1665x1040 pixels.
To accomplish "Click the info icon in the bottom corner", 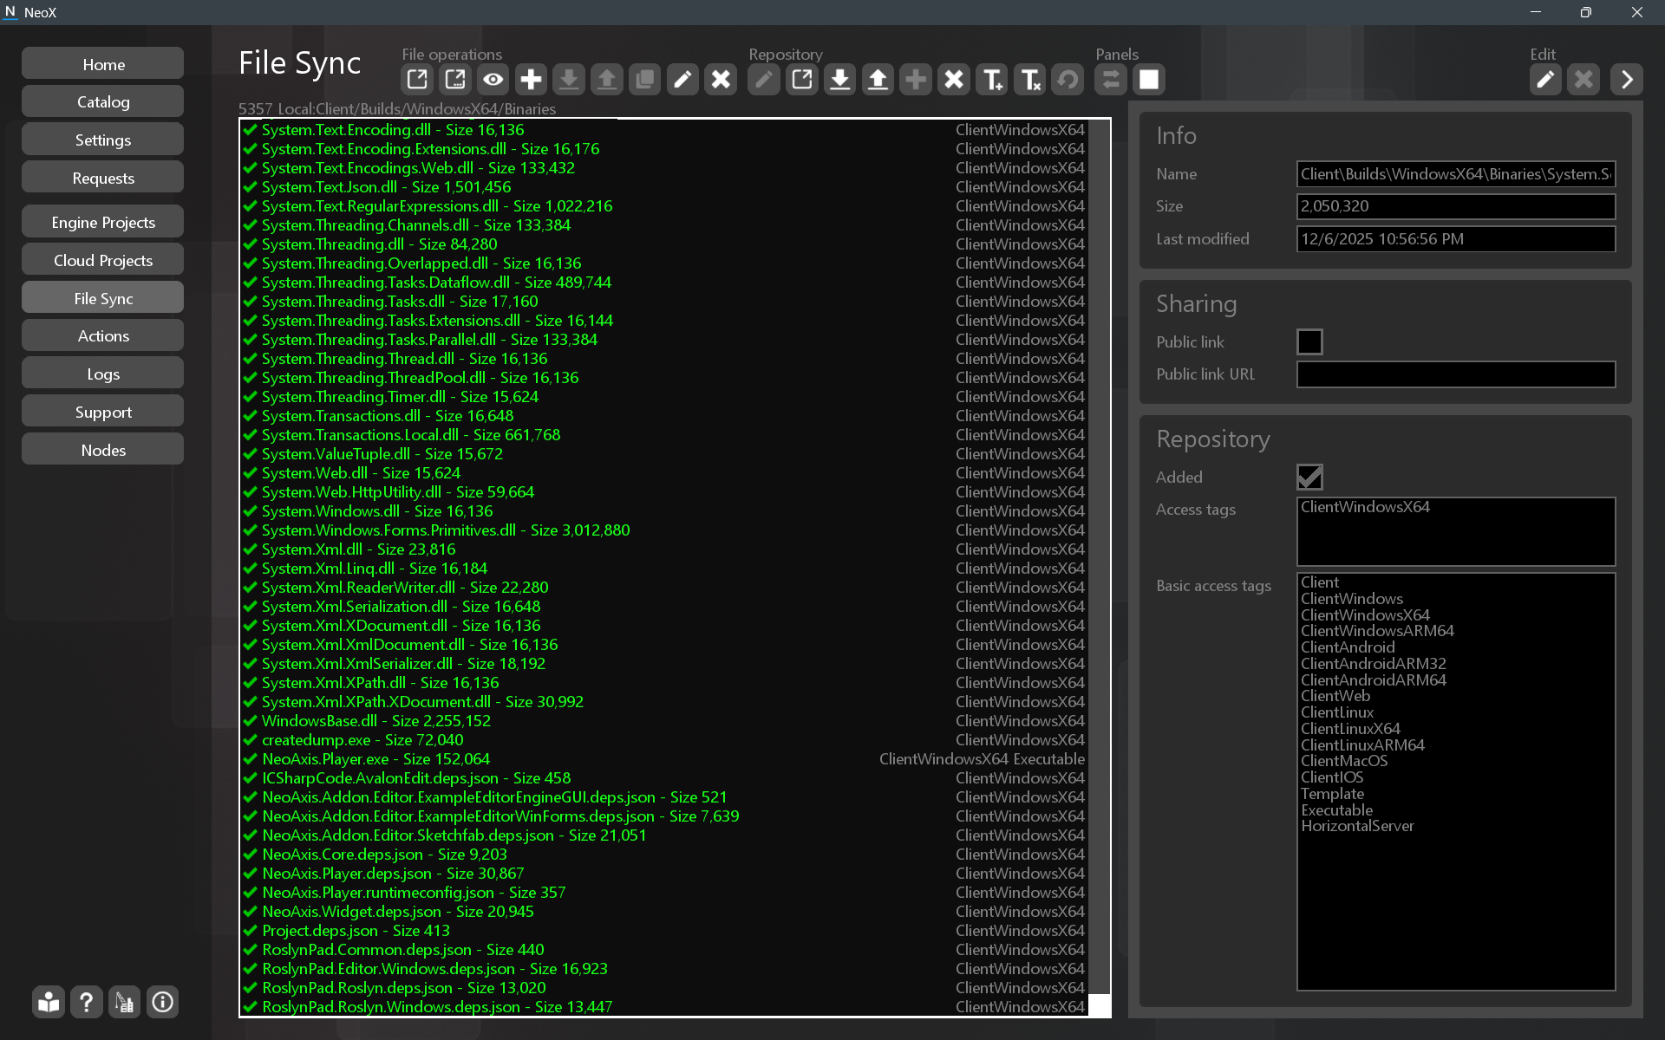I will coord(162,1002).
